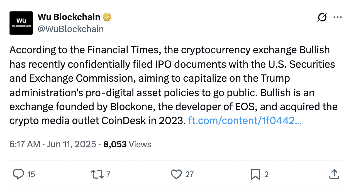This screenshot has height=189, width=351.
Task: Click the reply speech bubble icon
Action: (x=18, y=174)
